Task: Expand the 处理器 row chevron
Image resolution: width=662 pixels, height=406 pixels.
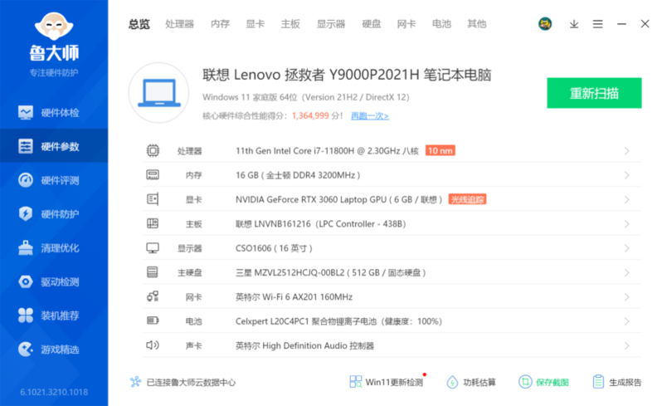Action: (626, 151)
